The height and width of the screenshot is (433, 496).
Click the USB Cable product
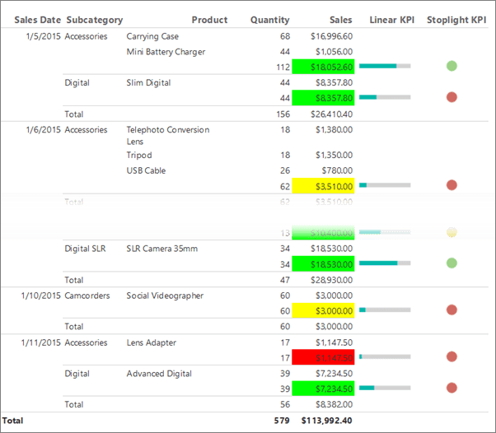click(146, 170)
